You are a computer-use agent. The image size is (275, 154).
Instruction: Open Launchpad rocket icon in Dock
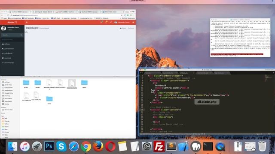pyautogui.click(x=37, y=146)
